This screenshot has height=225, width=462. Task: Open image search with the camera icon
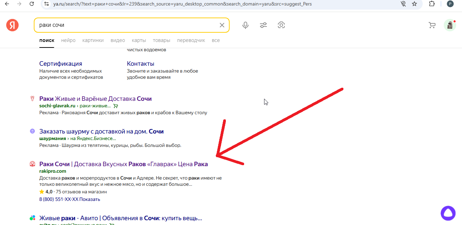[281, 25]
